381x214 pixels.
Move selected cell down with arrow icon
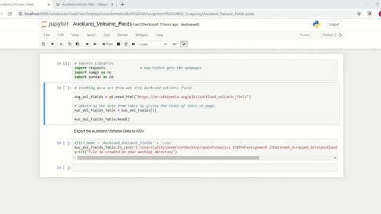(x=95, y=44)
